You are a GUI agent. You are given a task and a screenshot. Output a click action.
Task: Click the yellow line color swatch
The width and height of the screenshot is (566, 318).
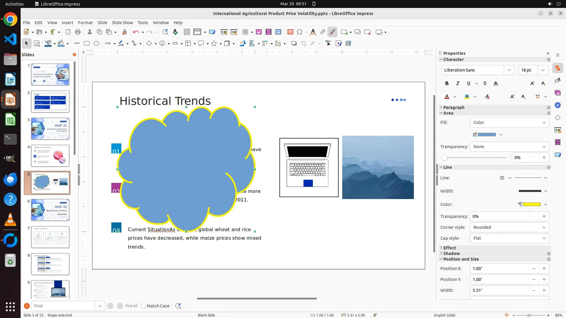tap(532, 204)
